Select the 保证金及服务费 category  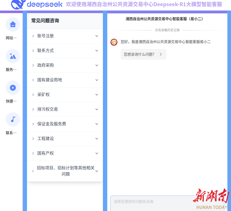65,124
